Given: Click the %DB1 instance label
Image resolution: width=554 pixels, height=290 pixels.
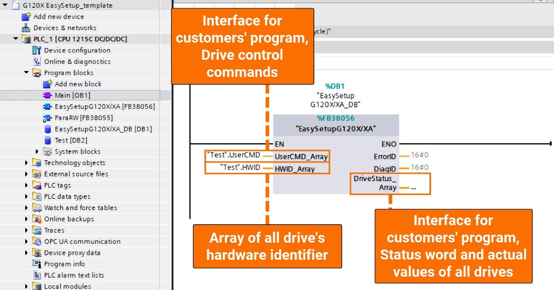Looking at the screenshot, I should pyautogui.click(x=335, y=86).
